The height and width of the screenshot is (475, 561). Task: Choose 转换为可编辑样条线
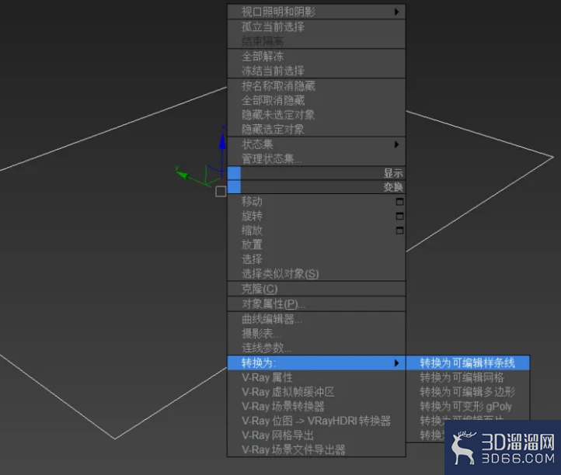(x=468, y=362)
